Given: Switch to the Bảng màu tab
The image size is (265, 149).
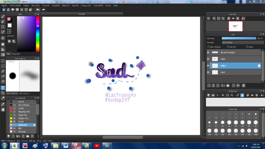Looking at the screenshot, I should [16, 54].
